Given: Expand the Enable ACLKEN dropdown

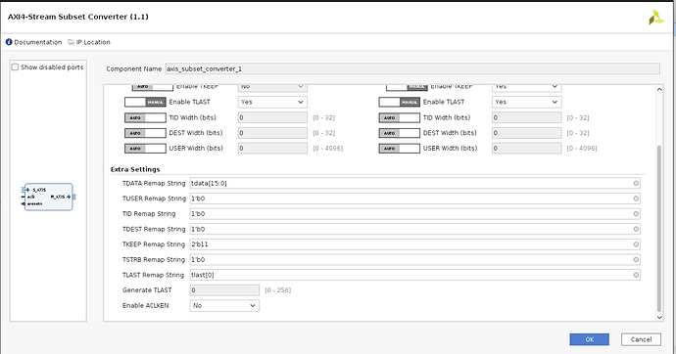Looking at the screenshot, I should tap(224, 306).
